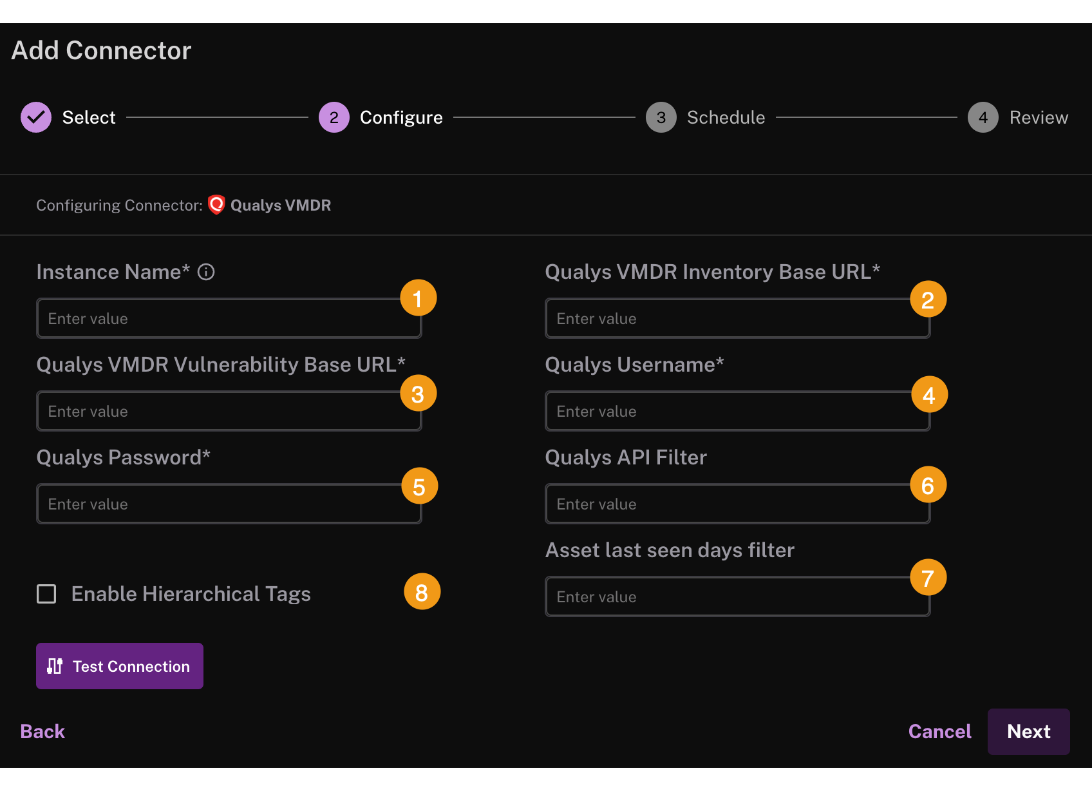Enable the Hierarchical Tags checkbox
This screenshot has height=791, width=1092.
[46, 594]
